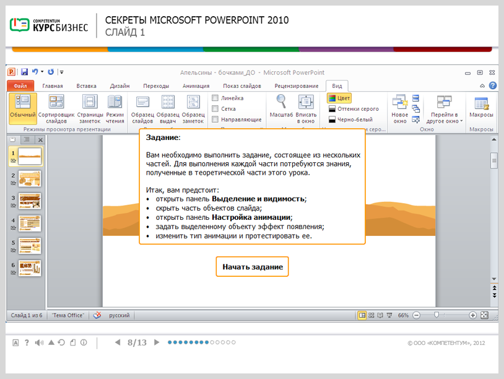Select slide 6 thumbnail

30,268
